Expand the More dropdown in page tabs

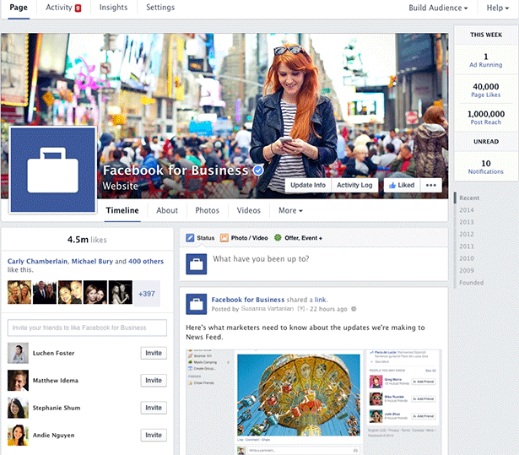pyautogui.click(x=290, y=210)
